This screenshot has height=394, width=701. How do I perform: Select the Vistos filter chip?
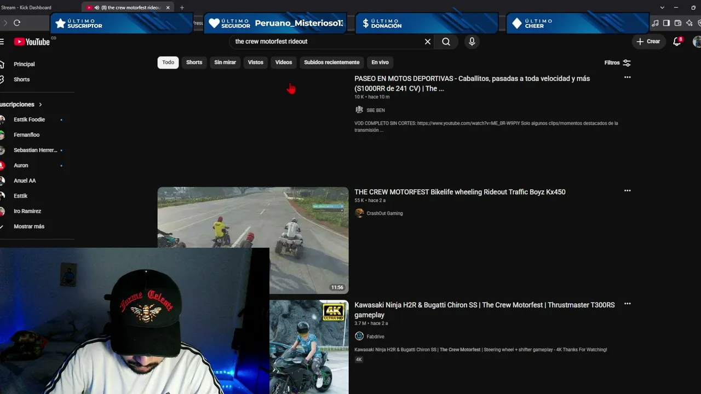point(256,62)
